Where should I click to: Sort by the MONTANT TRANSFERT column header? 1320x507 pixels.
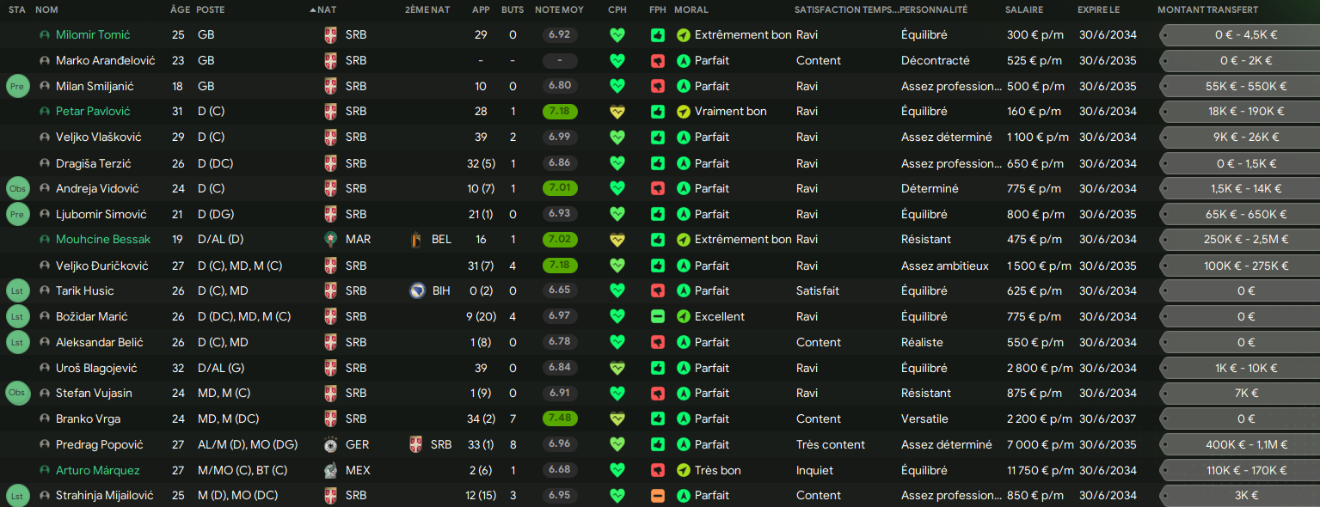pyautogui.click(x=1207, y=9)
